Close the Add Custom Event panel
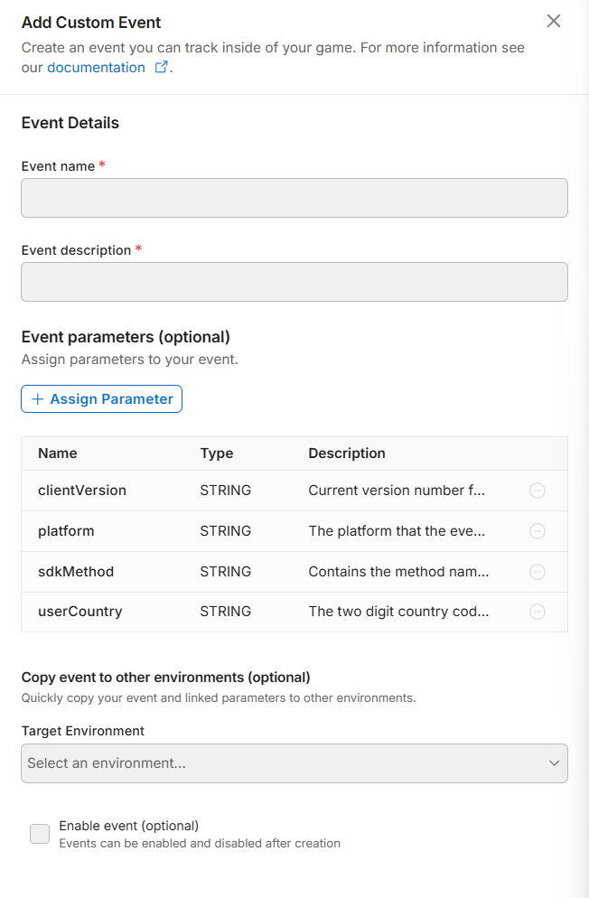This screenshot has height=898, width=589. pos(554,21)
